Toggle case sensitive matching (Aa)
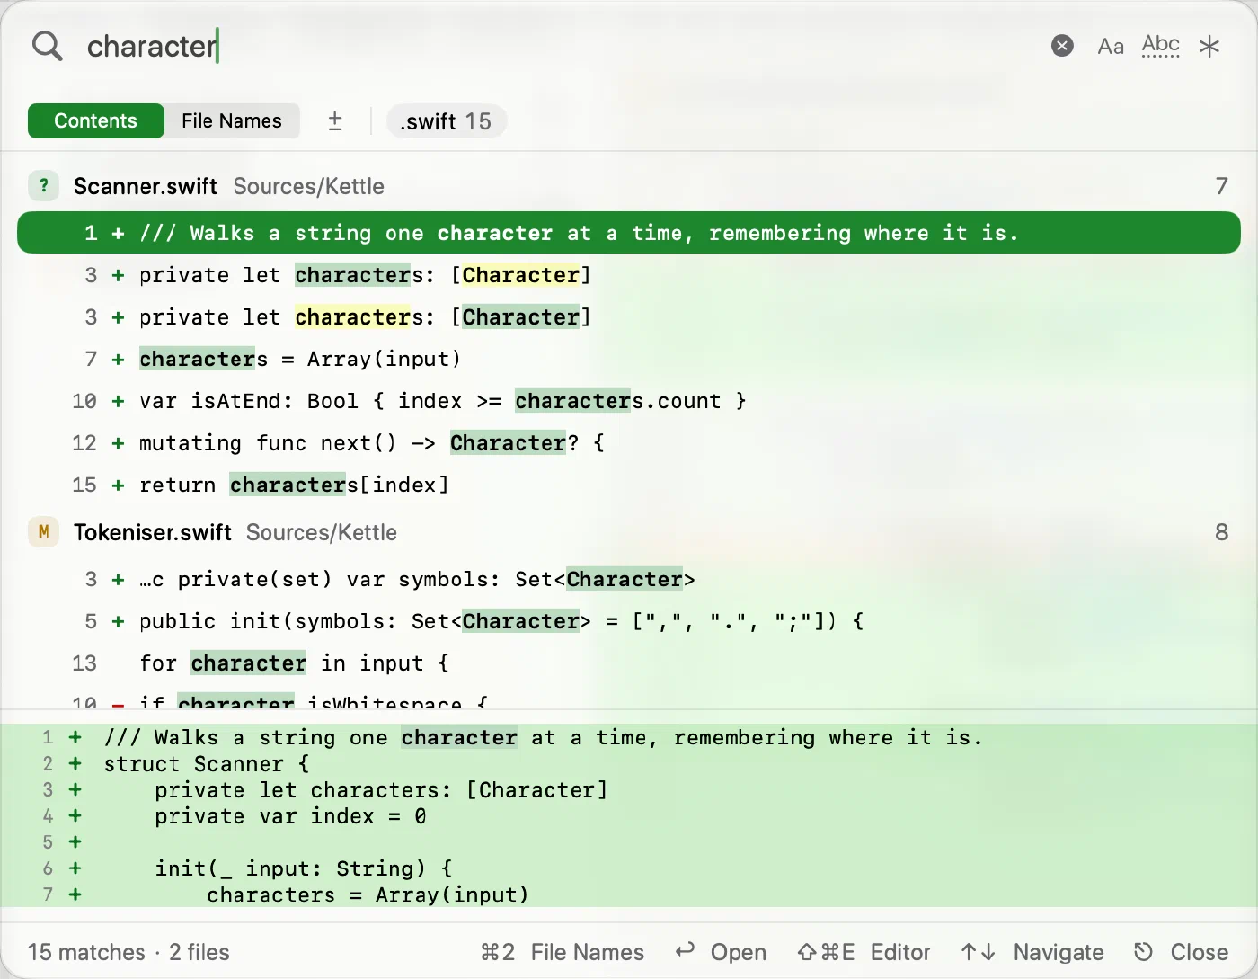Screen dimensions: 1258x979 pyautogui.click(x=1111, y=47)
